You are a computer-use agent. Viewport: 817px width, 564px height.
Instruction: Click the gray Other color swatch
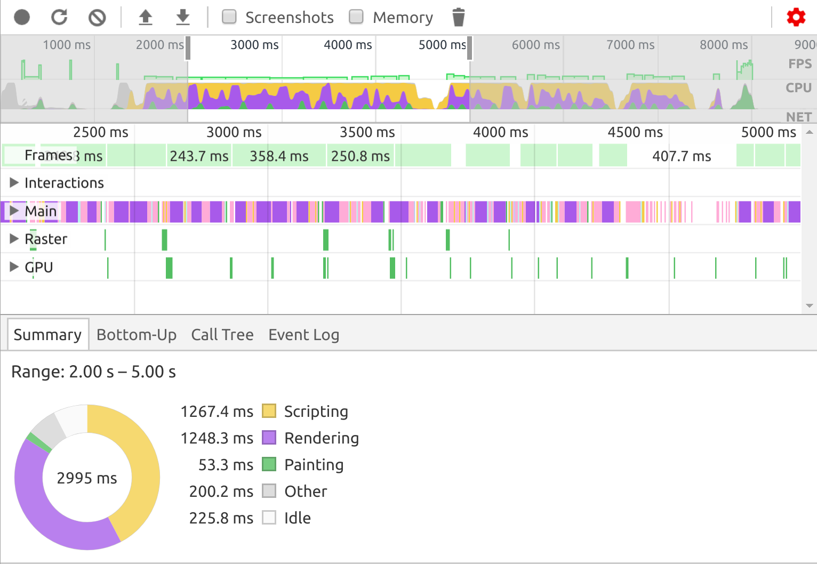click(x=269, y=491)
